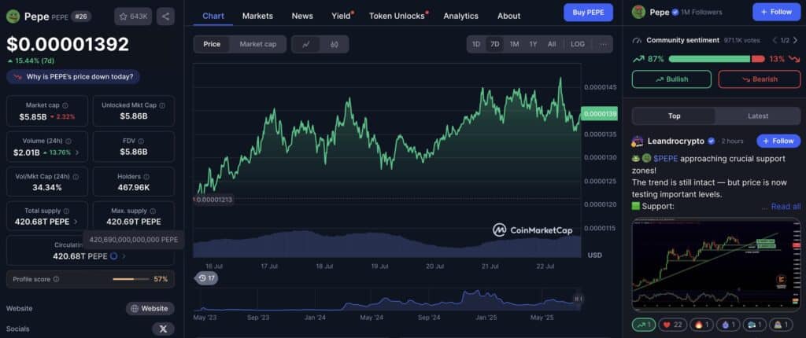The image size is (806, 338).
Task: Open X social link icon
Action: tap(163, 329)
